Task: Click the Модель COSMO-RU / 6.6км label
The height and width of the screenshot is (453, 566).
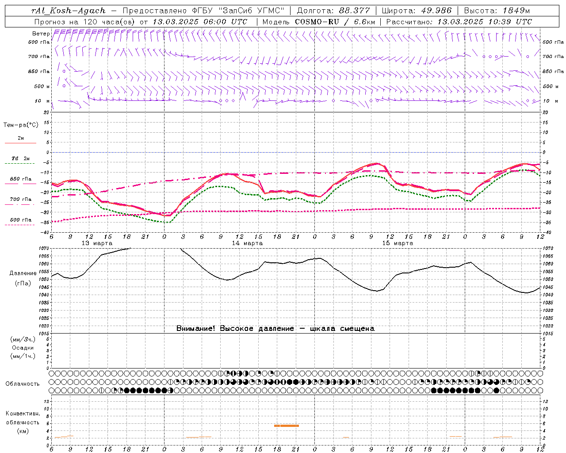Action: coord(318,22)
